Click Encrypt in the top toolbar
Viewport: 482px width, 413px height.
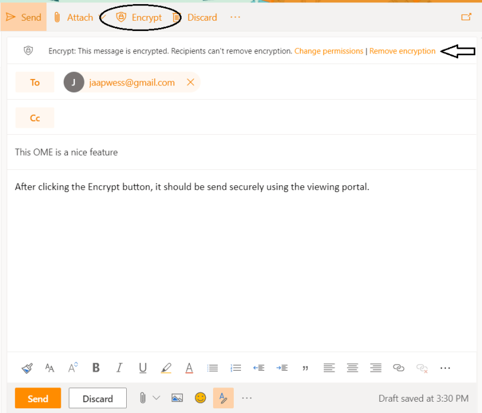pos(139,17)
